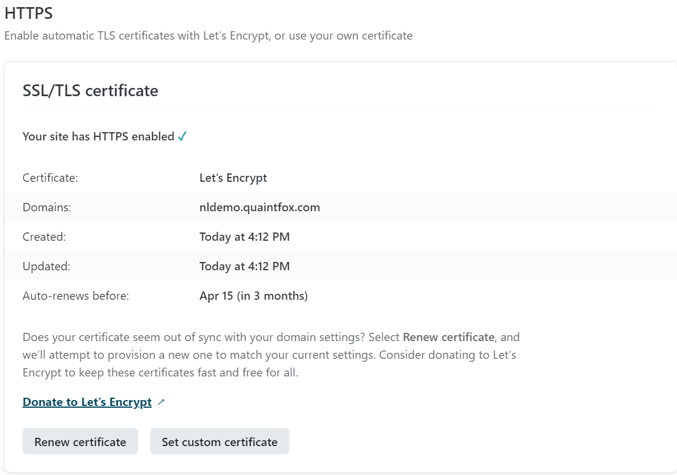Click the HTTPS page heading
Viewport: 677px width, 475px height.
coord(30,12)
